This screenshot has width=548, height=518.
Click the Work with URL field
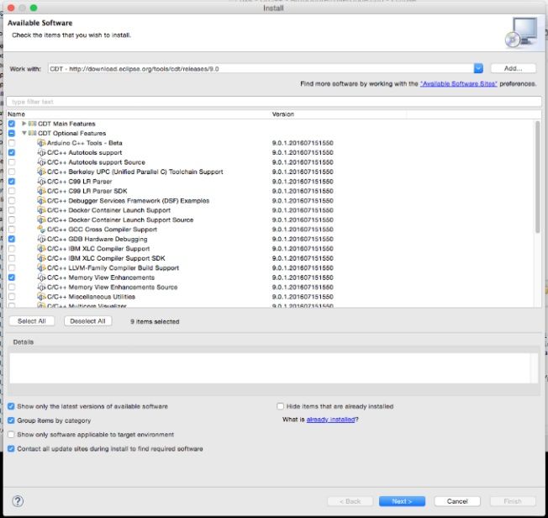261,69
